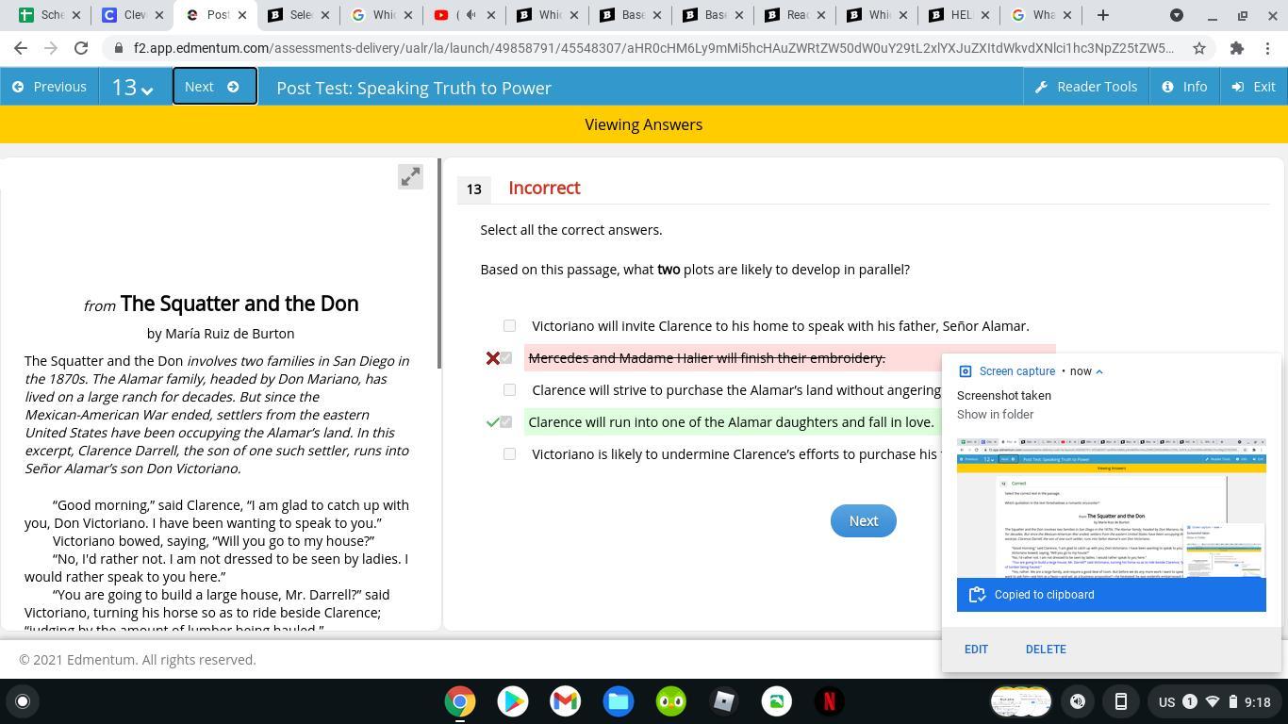
Task: Launch Duolingo from the shelf
Action: click(671, 701)
